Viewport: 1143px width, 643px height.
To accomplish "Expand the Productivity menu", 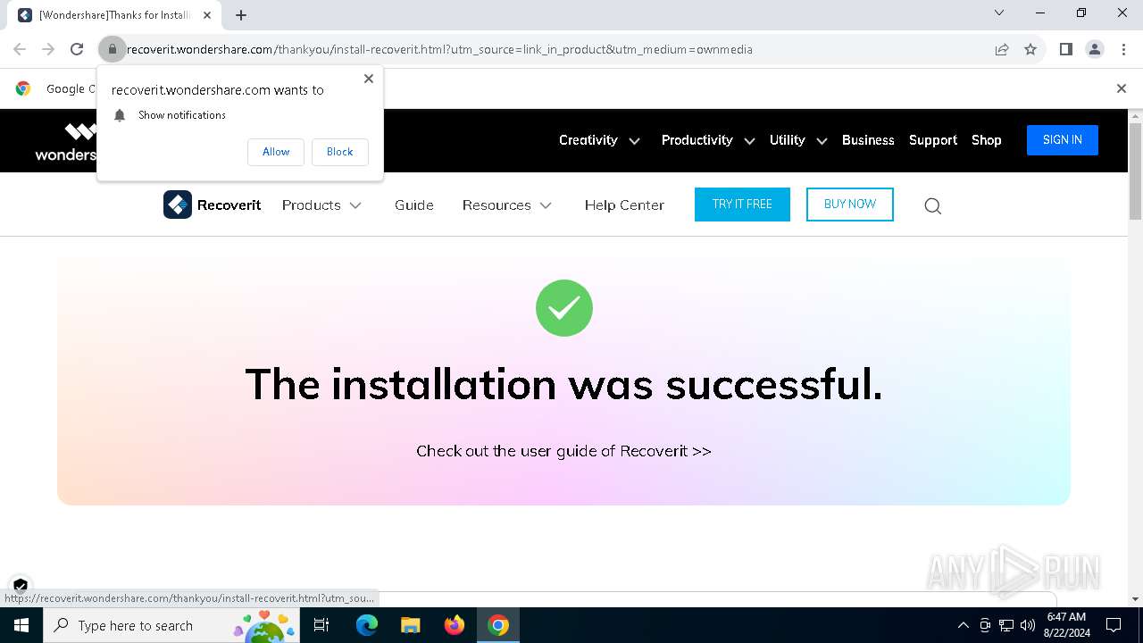I will (708, 140).
